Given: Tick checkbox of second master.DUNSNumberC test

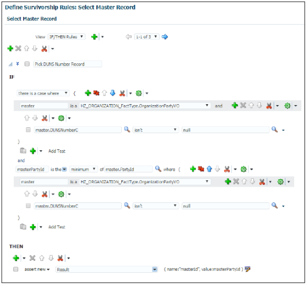Looking at the screenshot, I should (x=28, y=206).
